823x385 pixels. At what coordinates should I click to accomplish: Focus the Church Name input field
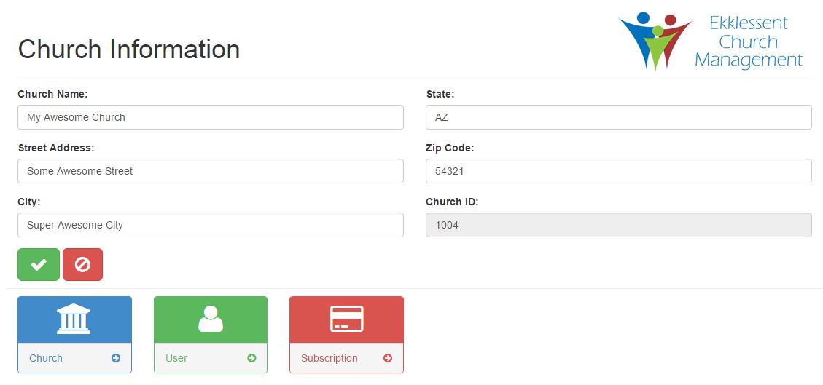[210, 117]
